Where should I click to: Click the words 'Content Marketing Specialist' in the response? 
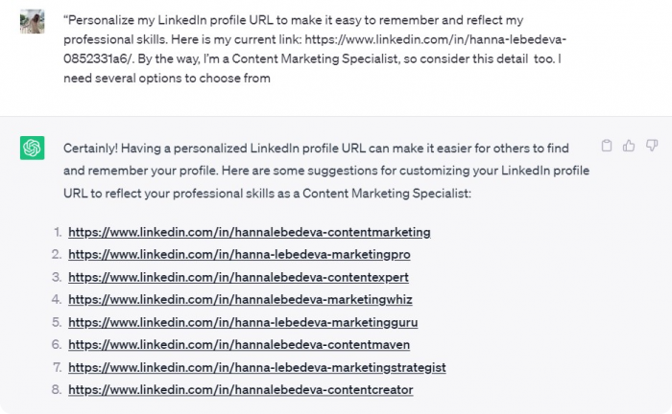pyautogui.click(x=385, y=194)
